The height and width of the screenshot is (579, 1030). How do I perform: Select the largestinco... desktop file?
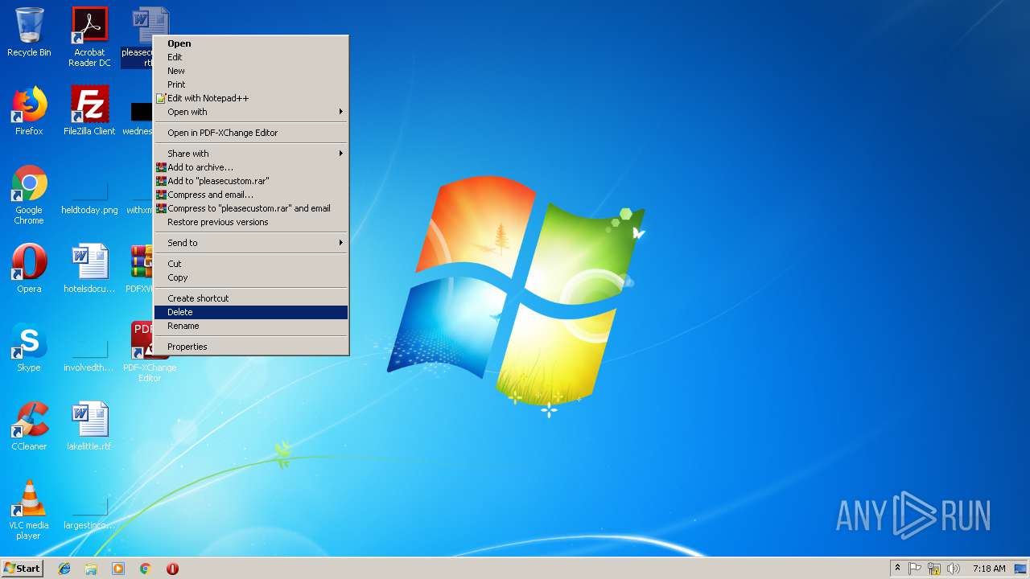point(89,511)
